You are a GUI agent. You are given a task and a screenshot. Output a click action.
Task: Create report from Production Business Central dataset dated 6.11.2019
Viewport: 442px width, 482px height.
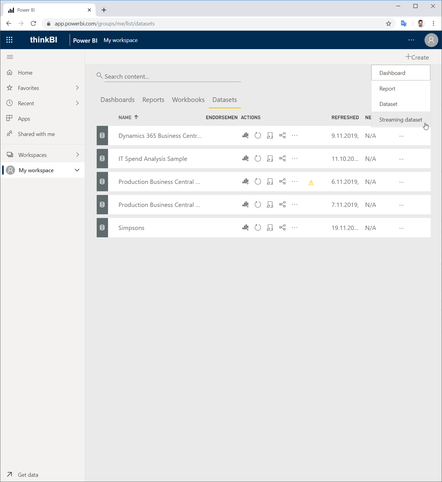point(245,181)
